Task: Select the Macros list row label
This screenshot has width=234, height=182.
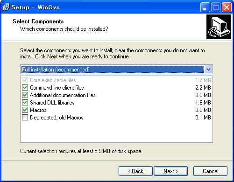Action: (x=38, y=110)
